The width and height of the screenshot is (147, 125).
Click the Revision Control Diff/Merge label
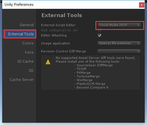click(x=64, y=51)
